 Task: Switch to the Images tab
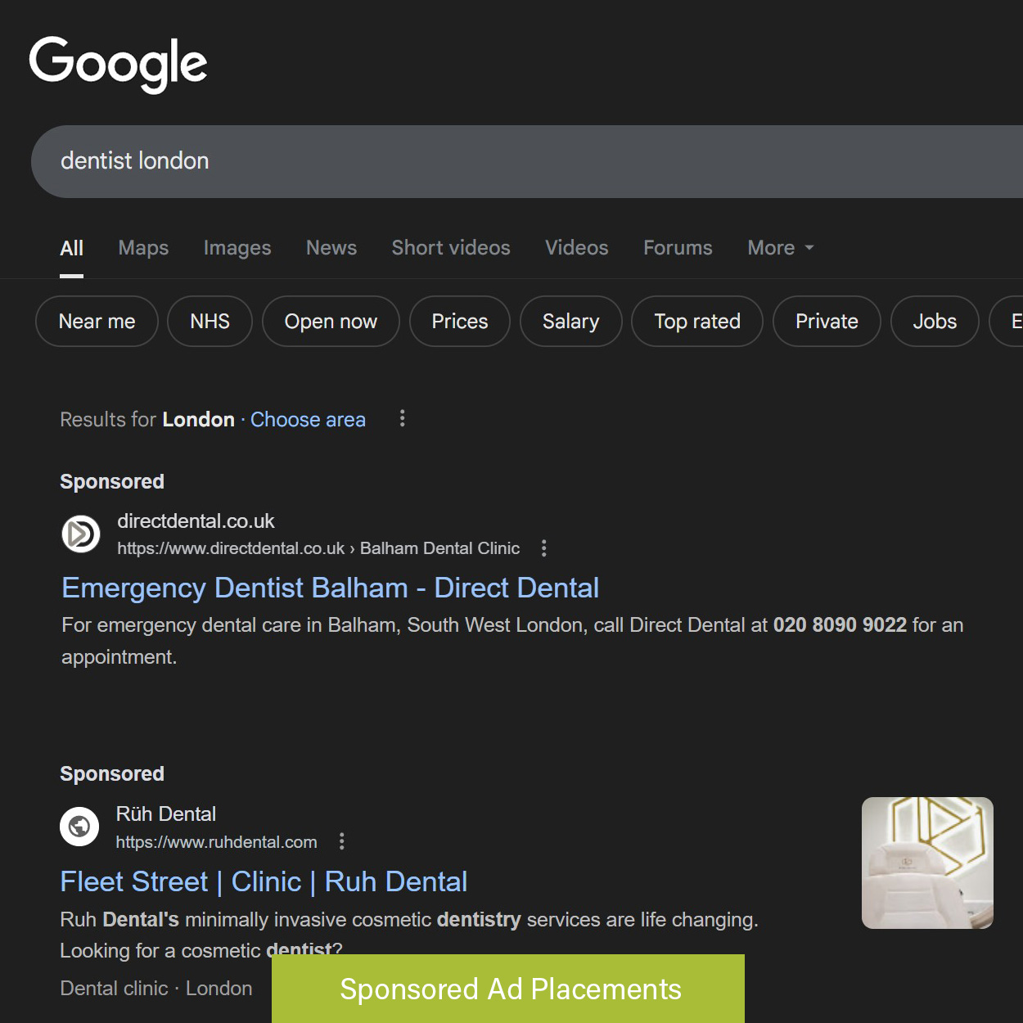(x=237, y=248)
